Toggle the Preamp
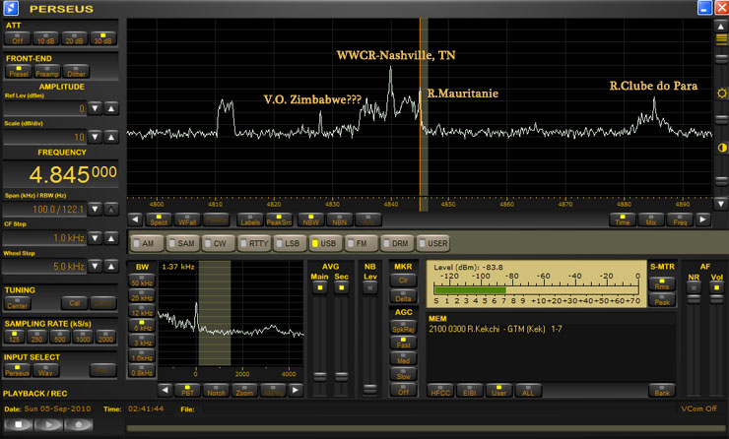729x439 pixels. (x=47, y=71)
